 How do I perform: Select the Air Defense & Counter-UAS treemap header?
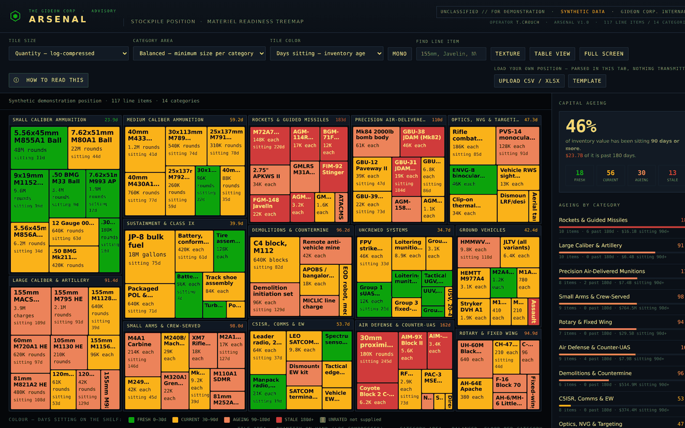click(x=404, y=325)
